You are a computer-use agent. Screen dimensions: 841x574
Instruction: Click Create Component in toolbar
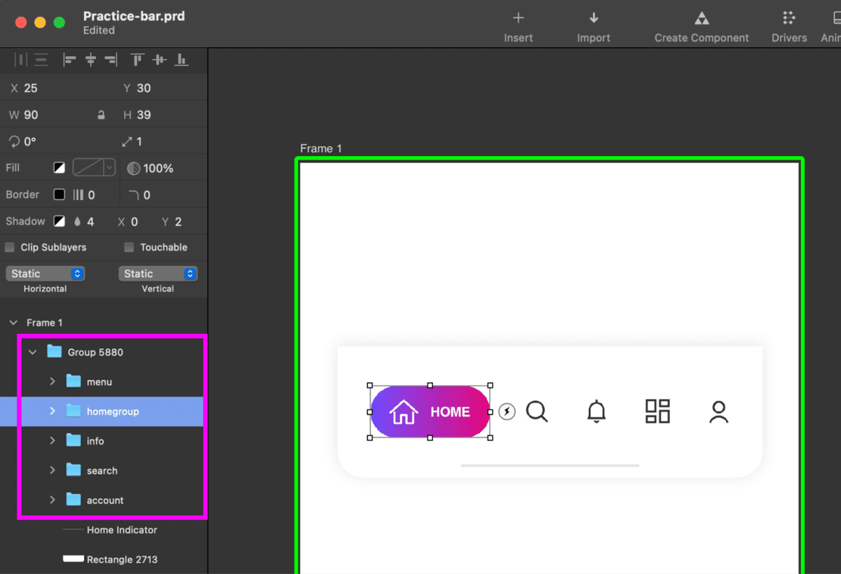(702, 27)
